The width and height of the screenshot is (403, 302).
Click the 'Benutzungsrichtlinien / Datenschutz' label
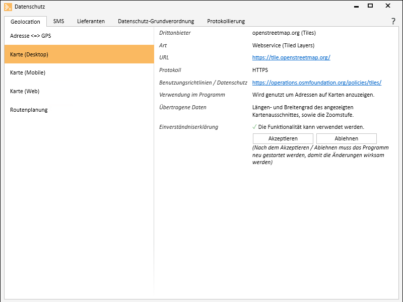tap(203, 83)
